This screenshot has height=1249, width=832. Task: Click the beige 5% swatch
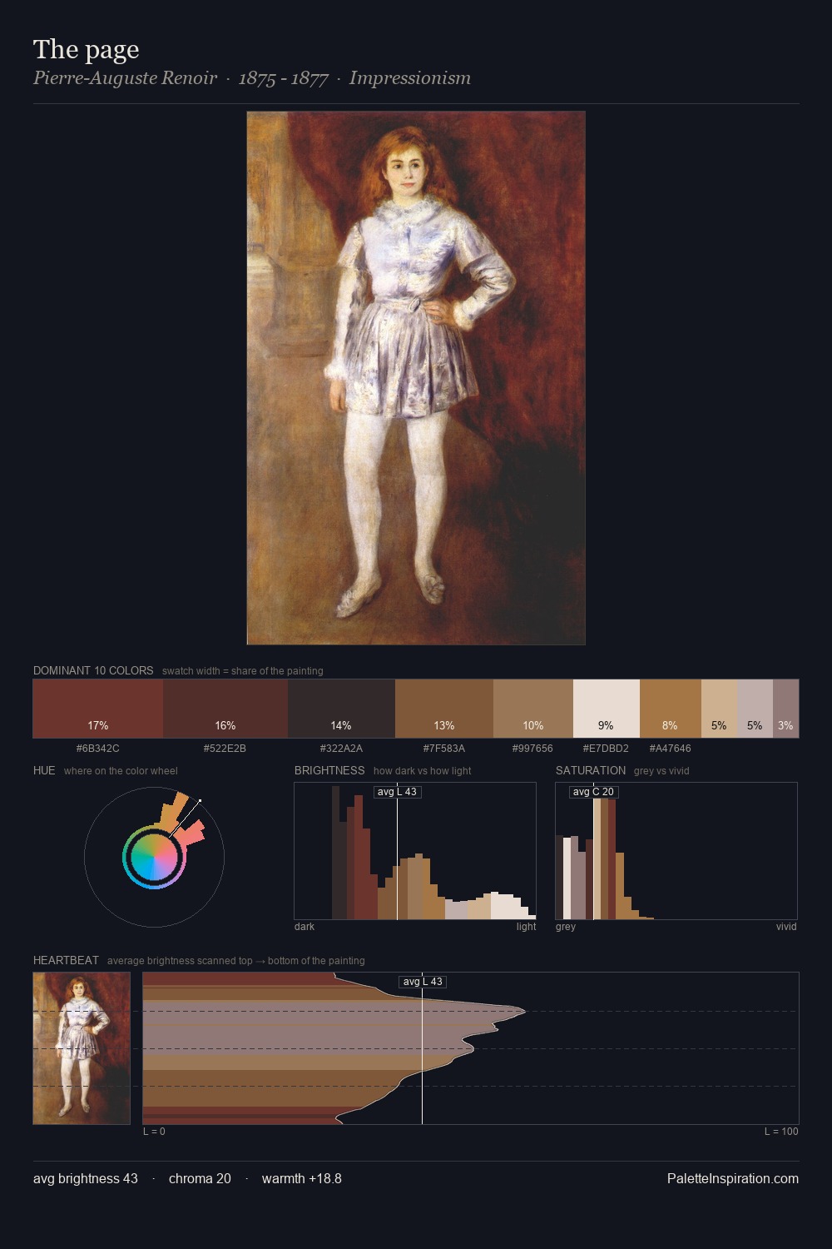tap(719, 709)
